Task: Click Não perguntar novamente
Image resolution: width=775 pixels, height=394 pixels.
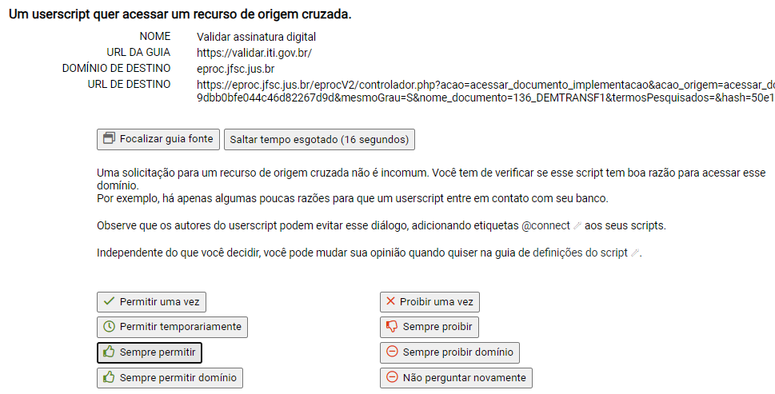Action: tap(456, 378)
